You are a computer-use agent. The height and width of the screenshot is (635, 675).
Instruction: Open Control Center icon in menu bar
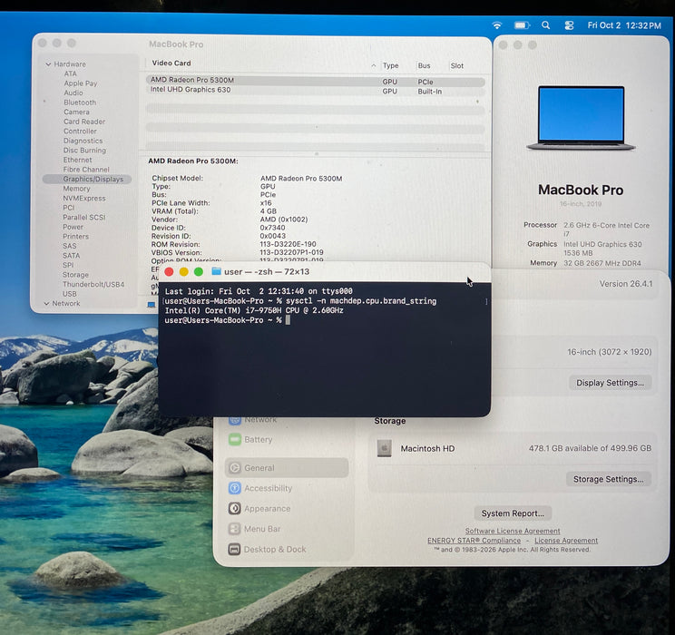[x=569, y=25]
